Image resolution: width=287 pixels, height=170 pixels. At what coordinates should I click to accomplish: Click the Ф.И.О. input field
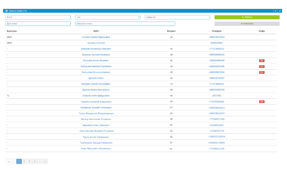click(38, 17)
